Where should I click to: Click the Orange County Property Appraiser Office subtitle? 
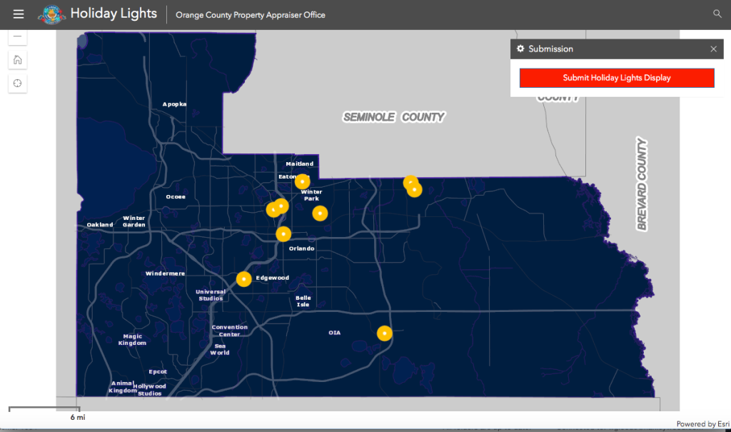coord(251,15)
